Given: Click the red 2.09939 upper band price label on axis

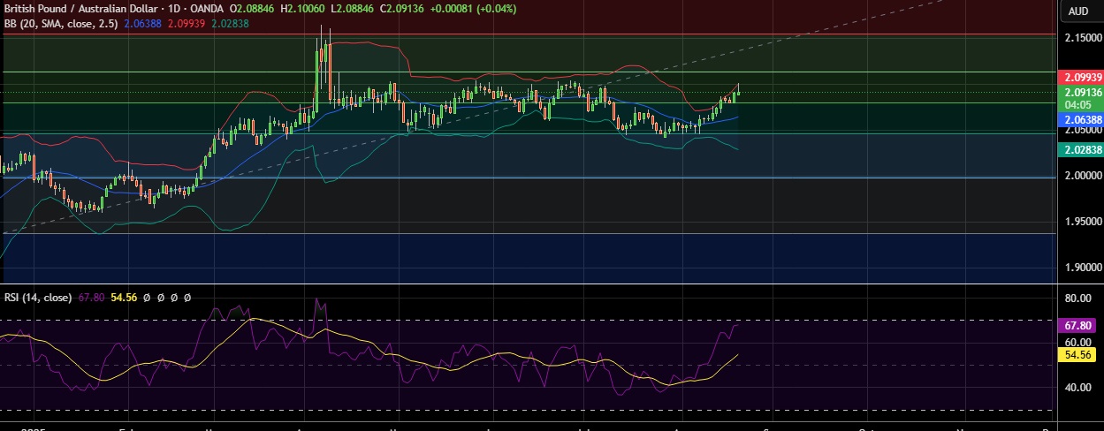Looking at the screenshot, I should pyautogui.click(x=1083, y=78).
